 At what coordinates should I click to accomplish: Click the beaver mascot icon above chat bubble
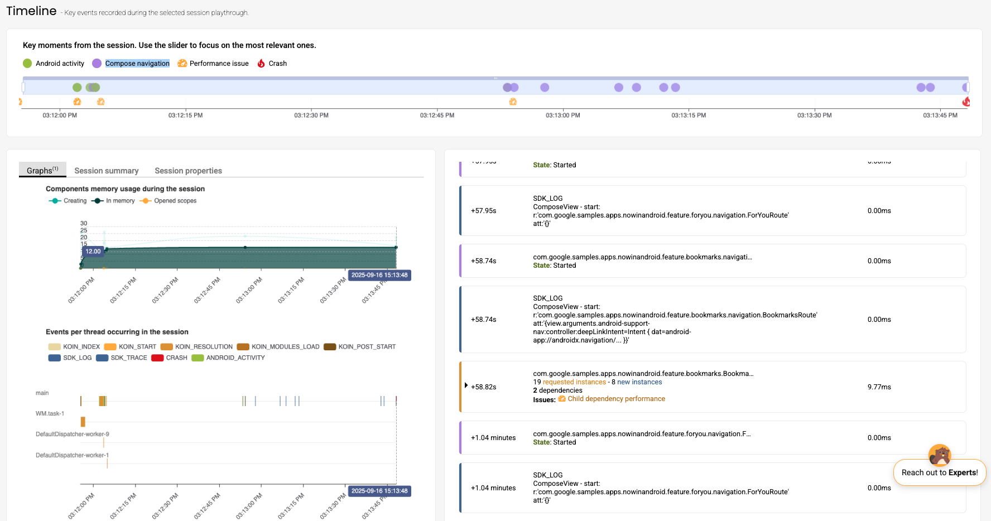point(940,455)
